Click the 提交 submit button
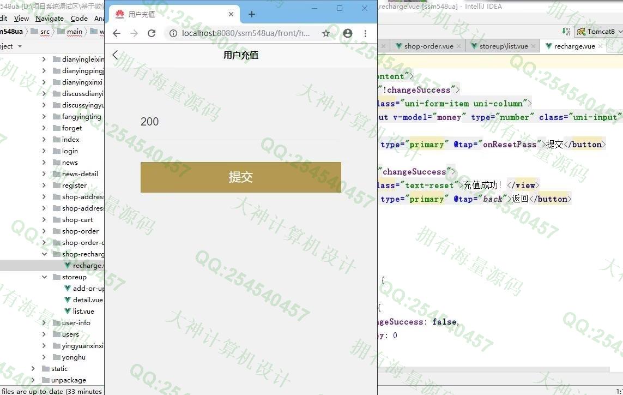This screenshot has height=395, width=623. 241,177
